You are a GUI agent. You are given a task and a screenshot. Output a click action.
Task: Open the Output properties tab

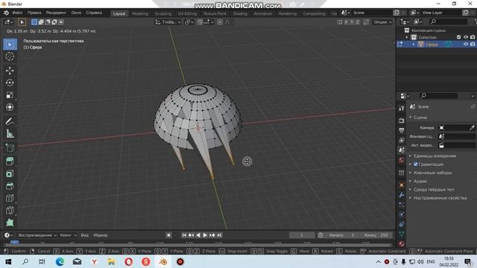click(x=402, y=130)
